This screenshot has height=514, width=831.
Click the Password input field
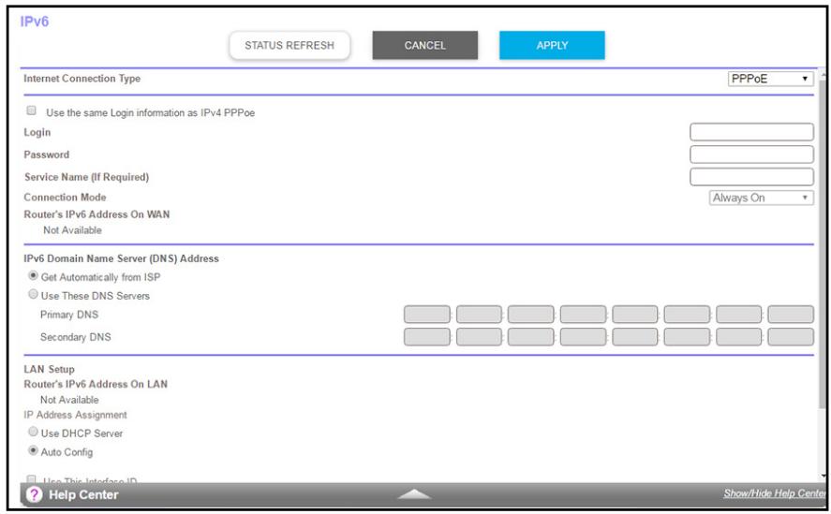(751, 154)
